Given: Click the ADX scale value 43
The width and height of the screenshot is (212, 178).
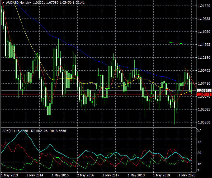Looking at the screenshot, I should [x=199, y=142].
